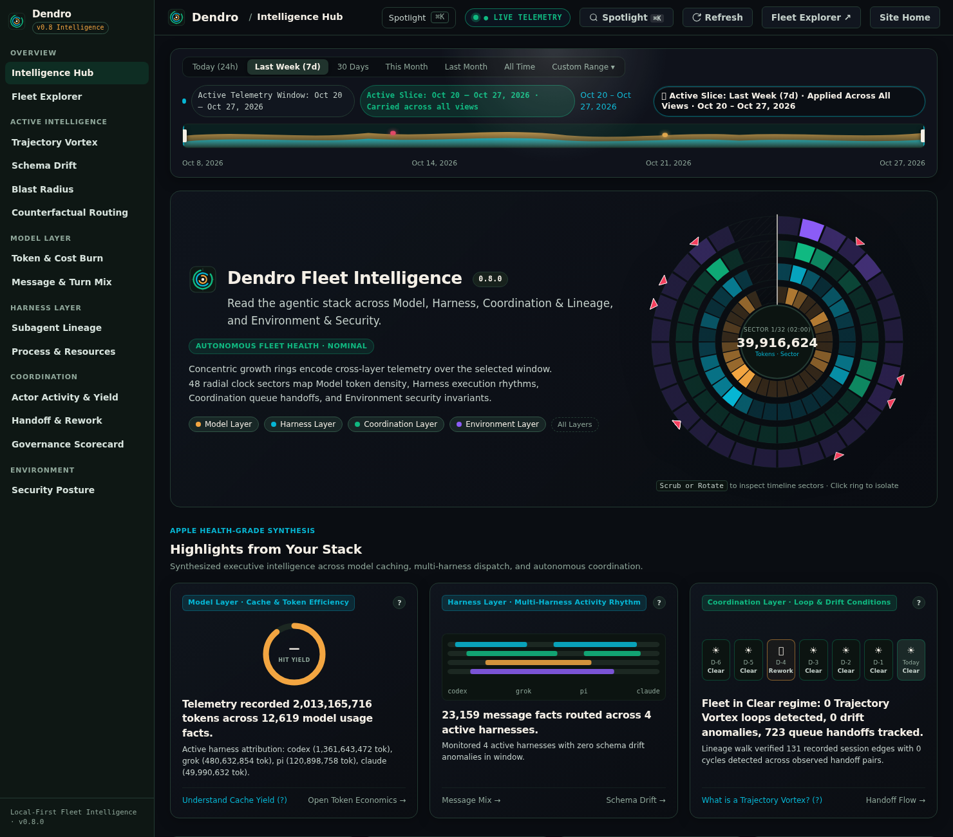This screenshot has height=837, width=953.
Task: Toggle the Environment Layer filter chip
Action: (498, 424)
